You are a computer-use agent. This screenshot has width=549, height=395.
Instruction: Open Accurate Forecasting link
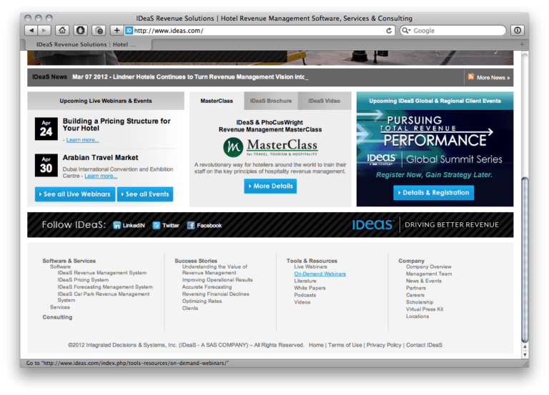(x=207, y=287)
